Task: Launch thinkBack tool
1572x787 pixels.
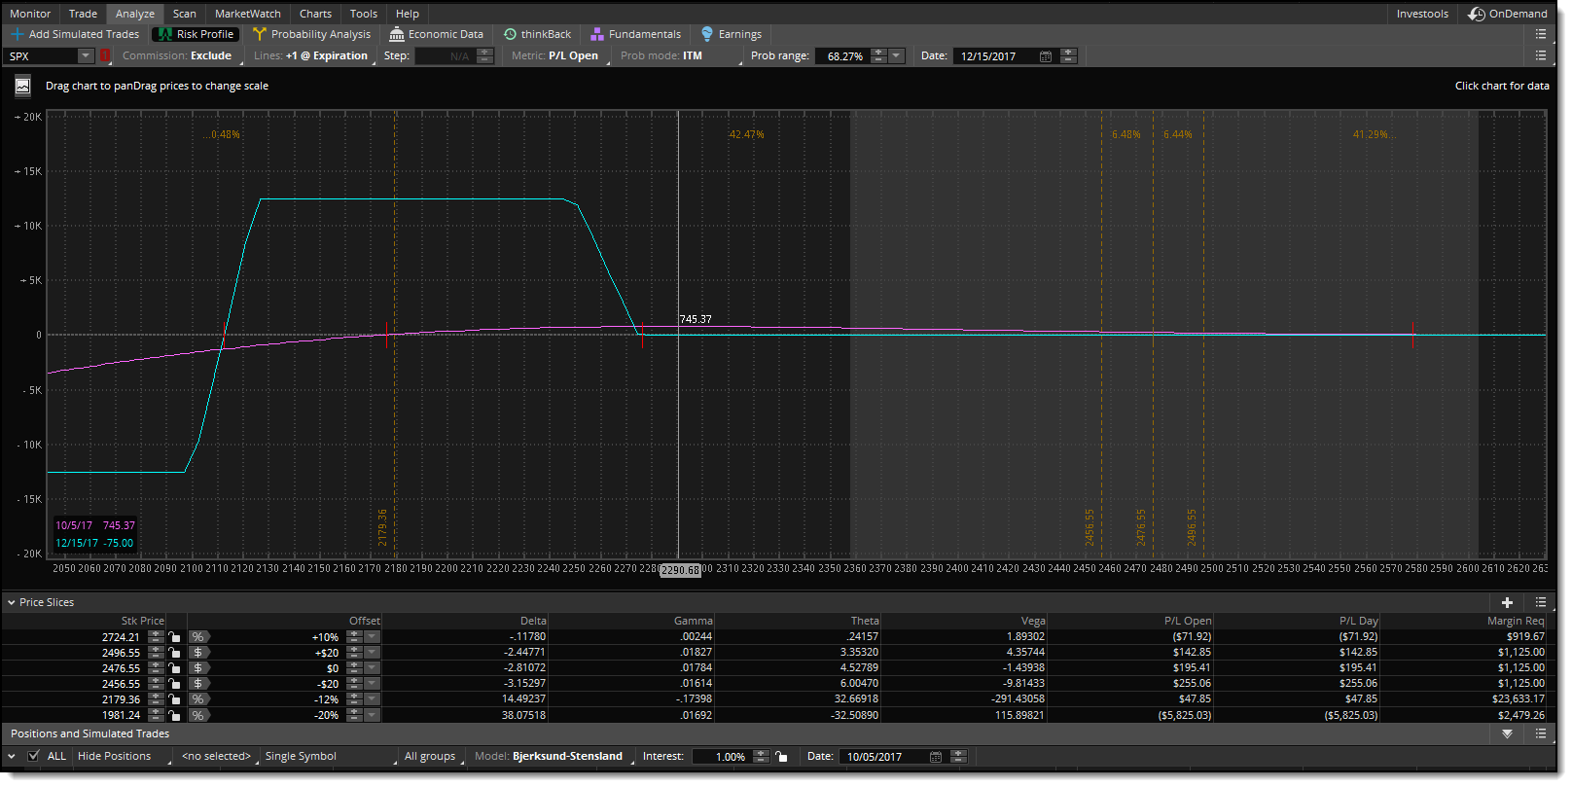Action: coord(537,34)
